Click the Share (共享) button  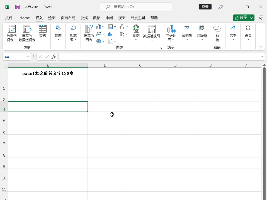point(241,18)
